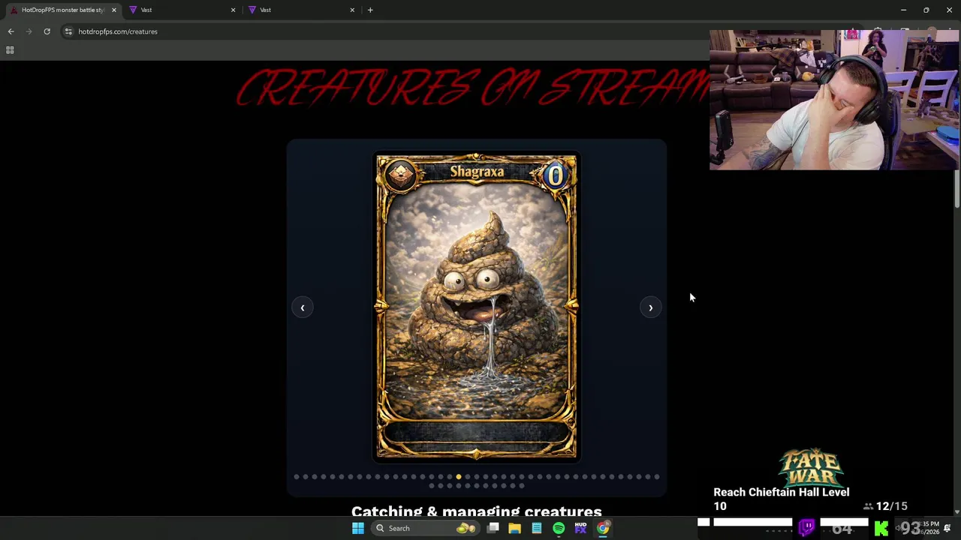The image size is (961, 540).
Task: Go to the next creature card
Action: (650, 307)
